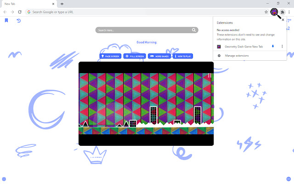The height and width of the screenshot is (184, 294).
Task: Open Manage extensions
Action: pyautogui.click(x=237, y=56)
